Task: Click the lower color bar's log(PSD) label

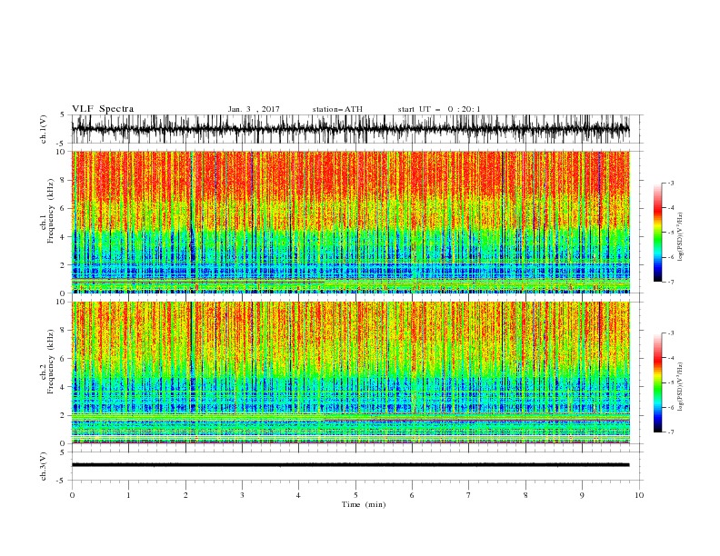Action: click(x=680, y=387)
